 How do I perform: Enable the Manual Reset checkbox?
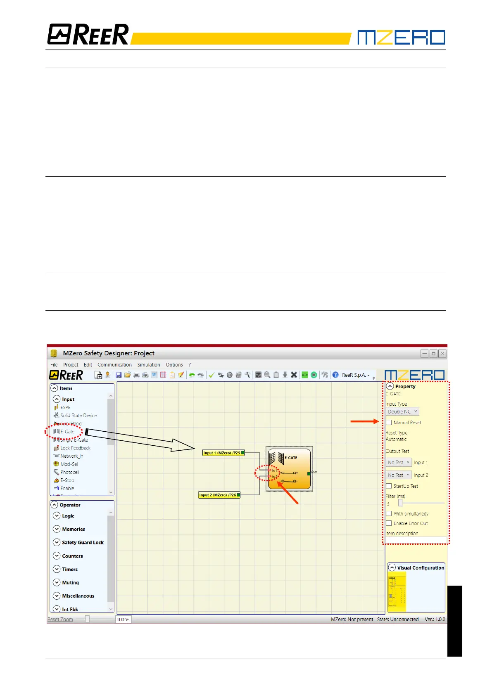tap(389, 423)
